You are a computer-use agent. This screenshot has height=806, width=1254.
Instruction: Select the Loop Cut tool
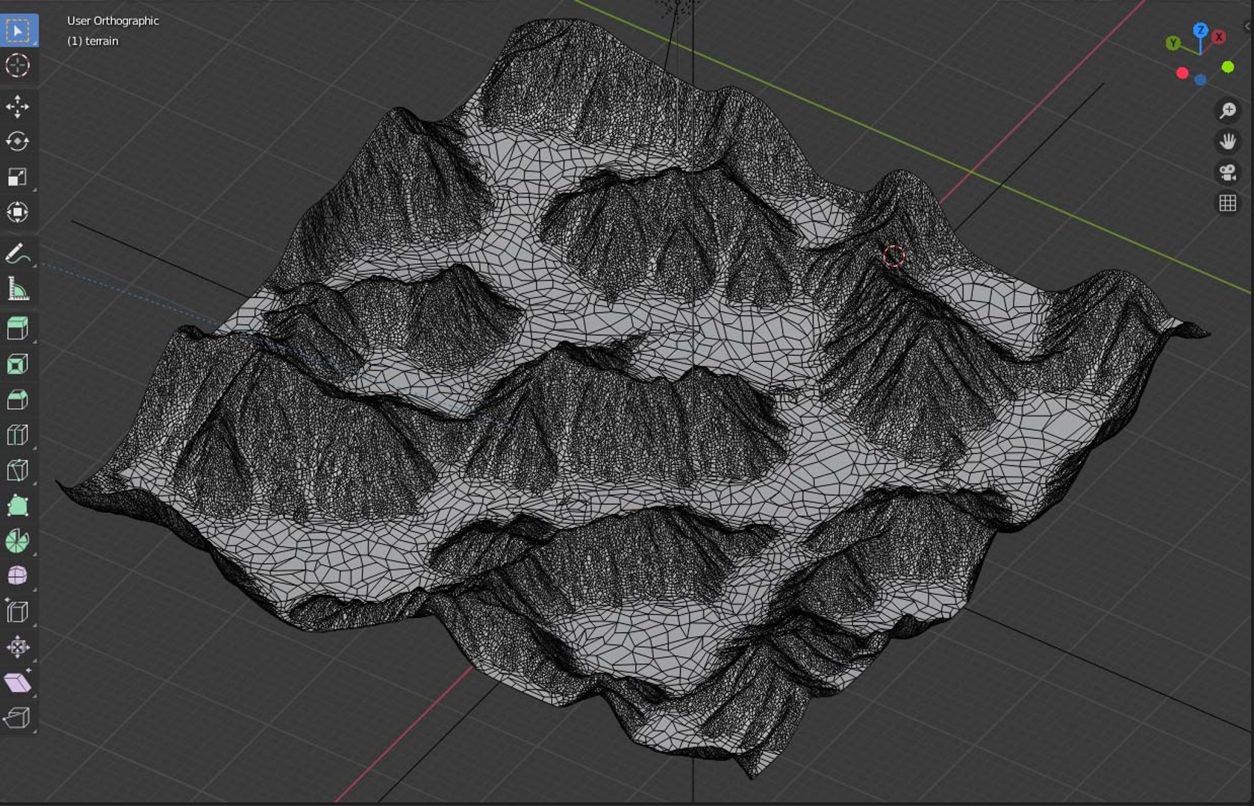(x=18, y=434)
